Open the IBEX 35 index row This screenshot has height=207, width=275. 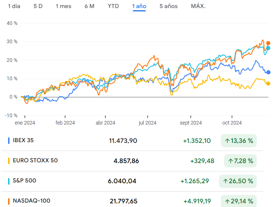click(x=23, y=140)
